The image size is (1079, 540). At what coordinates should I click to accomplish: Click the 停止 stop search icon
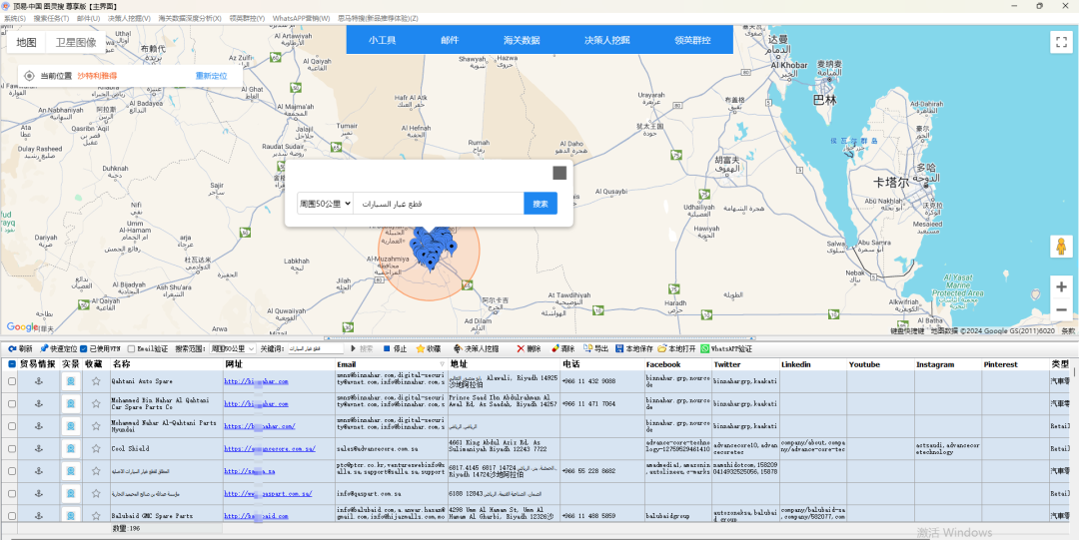(x=386, y=348)
